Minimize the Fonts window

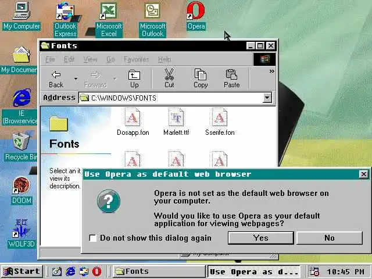pyautogui.click(x=251, y=45)
